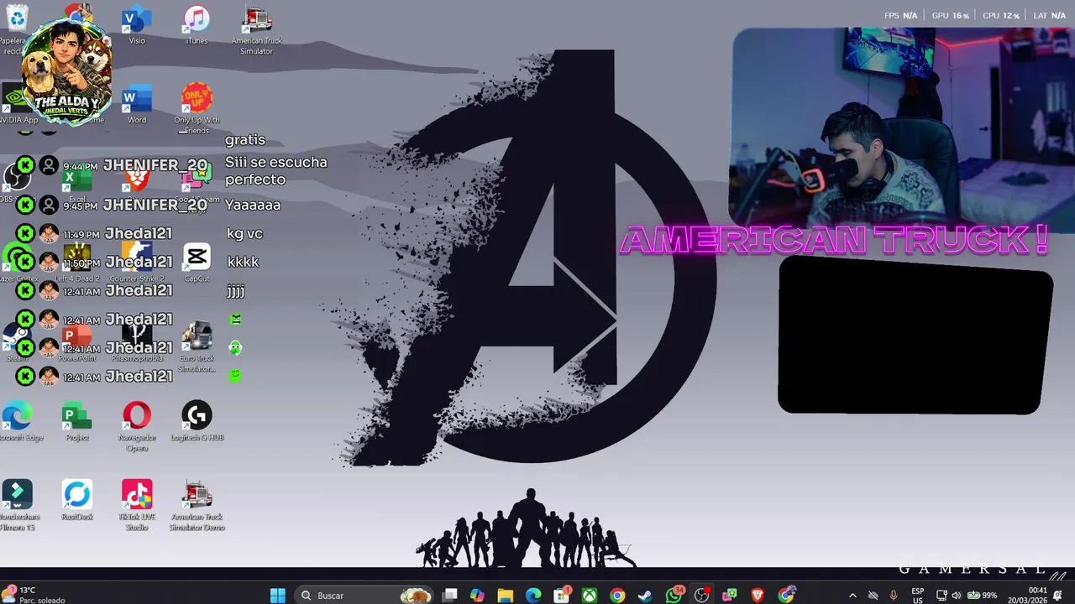Launch Visio from the desktop
Screen dimensions: 1075x604
[136, 25]
